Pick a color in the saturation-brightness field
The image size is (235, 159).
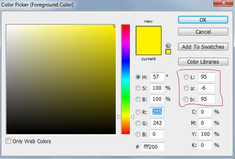coord(61,79)
